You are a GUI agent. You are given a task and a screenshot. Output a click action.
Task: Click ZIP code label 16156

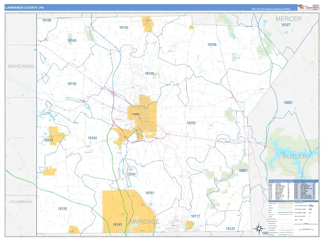point(212,44)
